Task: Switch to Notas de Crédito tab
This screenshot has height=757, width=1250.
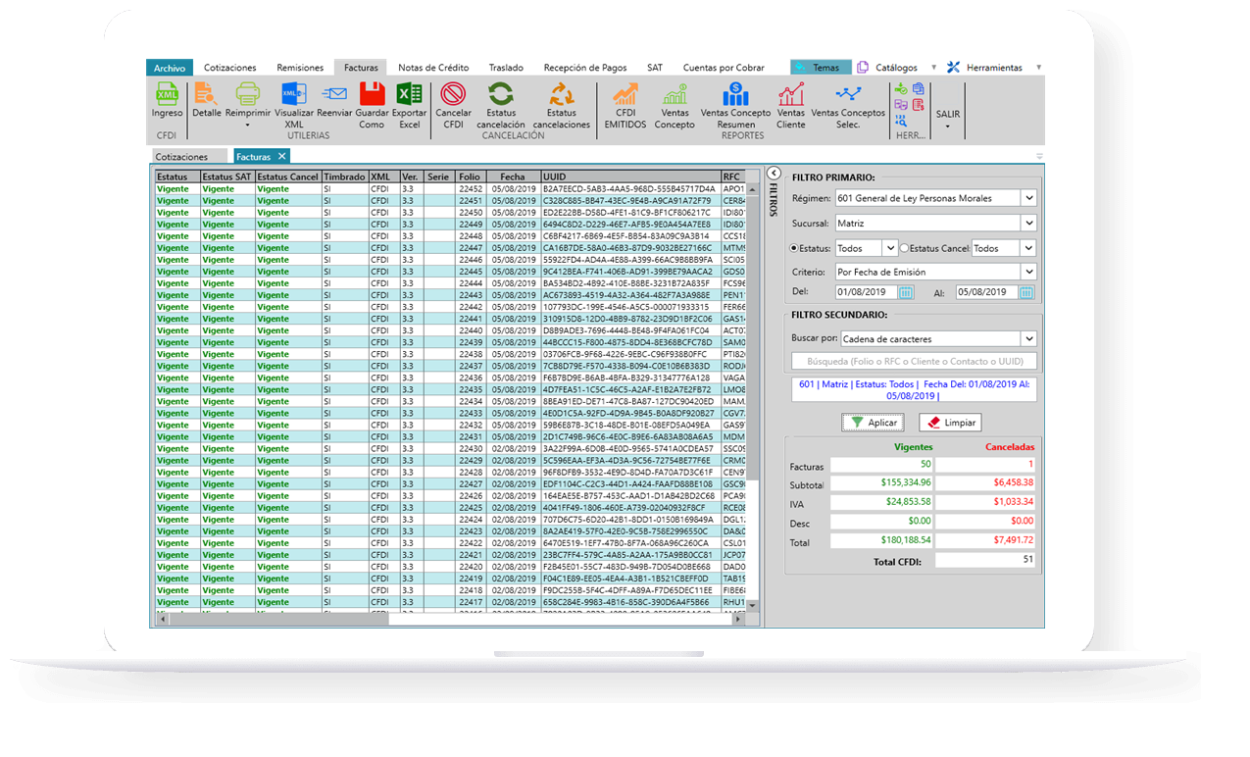Action: point(433,68)
